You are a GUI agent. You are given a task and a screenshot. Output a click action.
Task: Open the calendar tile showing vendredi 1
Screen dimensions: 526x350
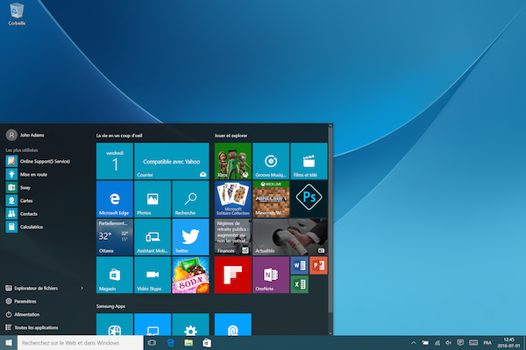click(x=114, y=161)
